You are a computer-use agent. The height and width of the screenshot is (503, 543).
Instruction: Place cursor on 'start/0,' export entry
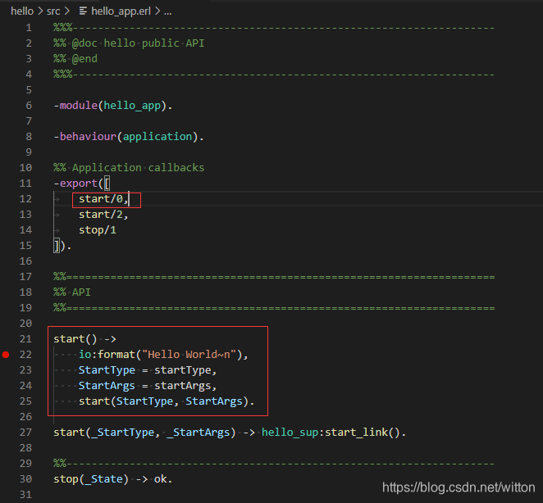pos(103,199)
